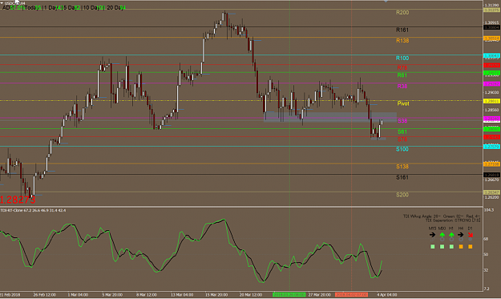501x299 pixels.
Task: Click the R138 resistance level label
Action: (x=402, y=41)
